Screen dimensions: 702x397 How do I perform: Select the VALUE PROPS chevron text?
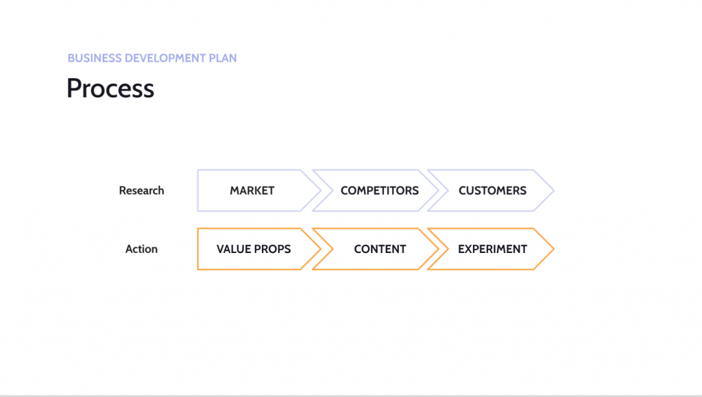[x=254, y=249]
